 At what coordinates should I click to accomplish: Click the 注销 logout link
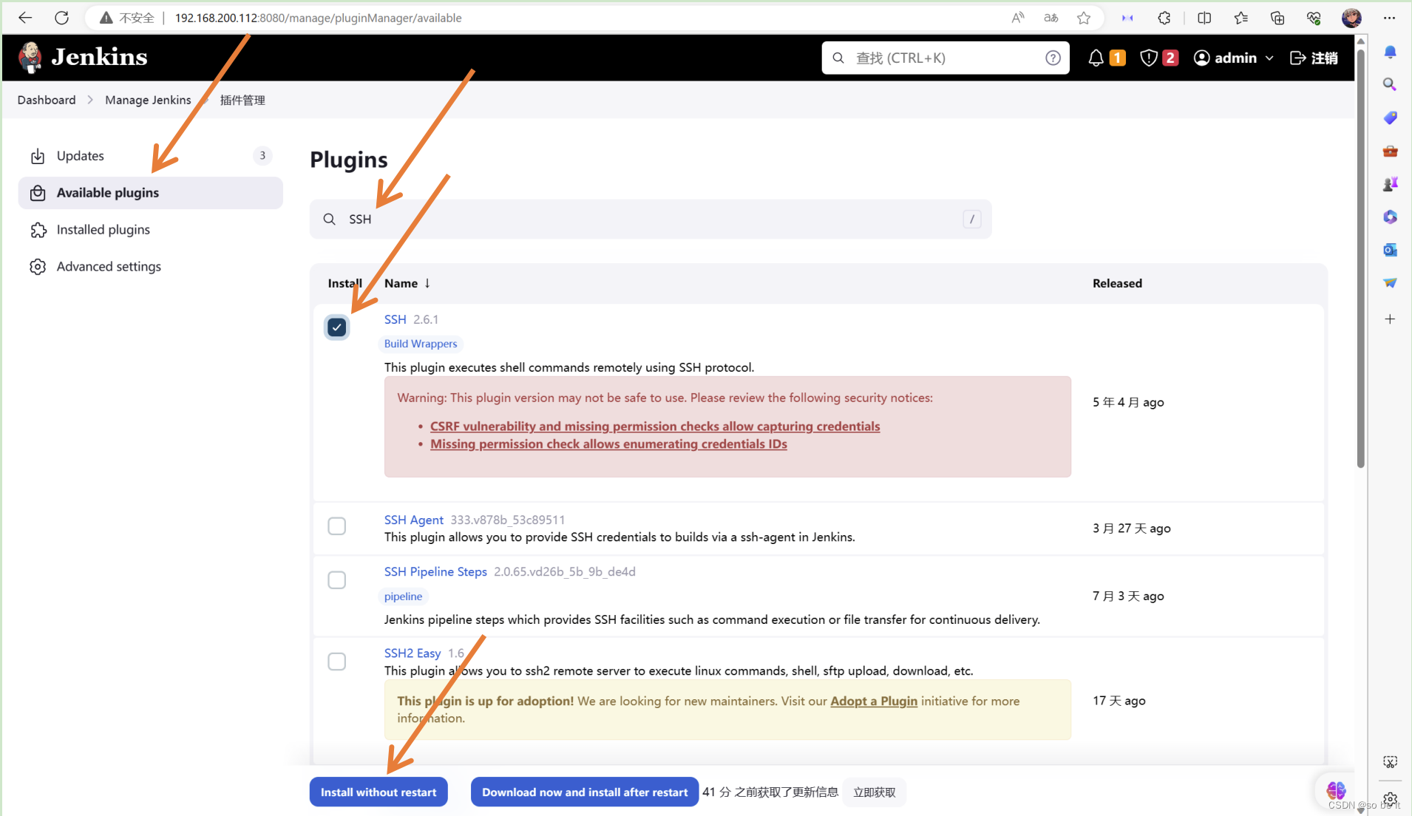tap(1314, 58)
